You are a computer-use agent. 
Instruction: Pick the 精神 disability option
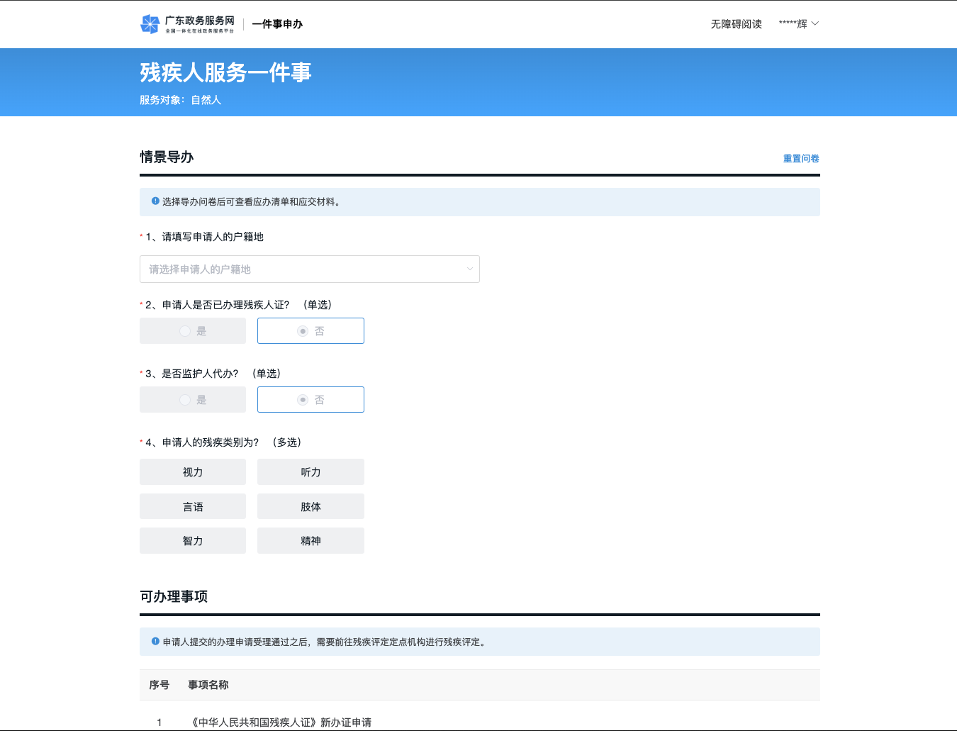point(310,541)
